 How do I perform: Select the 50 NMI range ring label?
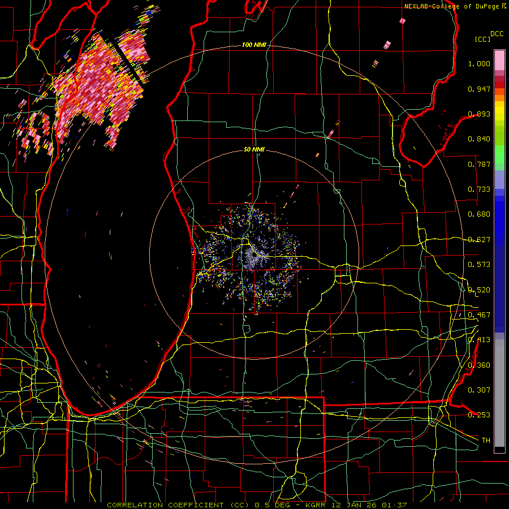254,149
